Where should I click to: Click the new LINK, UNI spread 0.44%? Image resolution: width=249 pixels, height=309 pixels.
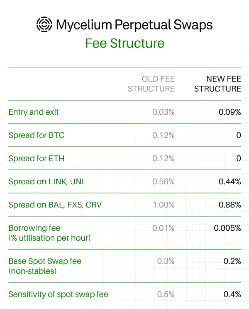tap(229, 181)
